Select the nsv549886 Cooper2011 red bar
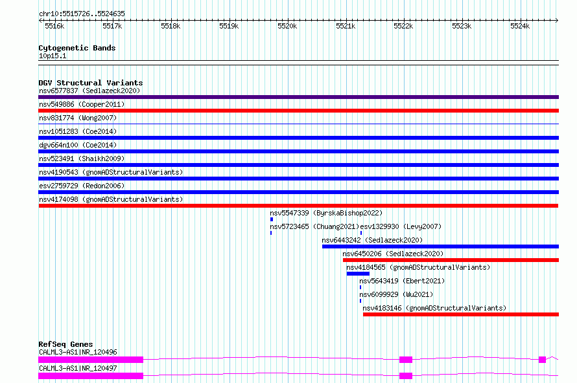The width and height of the screenshot is (577, 383). (298, 111)
